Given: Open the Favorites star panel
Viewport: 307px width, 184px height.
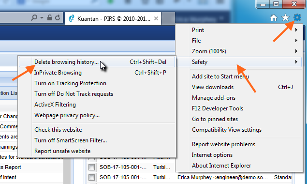Looking at the screenshot, I should pos(285,18).
